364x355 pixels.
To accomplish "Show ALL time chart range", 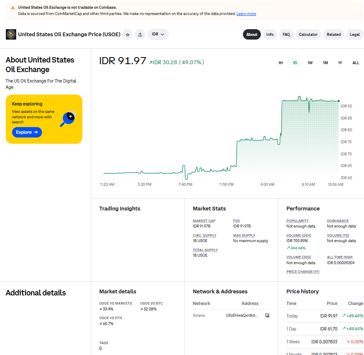I will coord(356,63).
